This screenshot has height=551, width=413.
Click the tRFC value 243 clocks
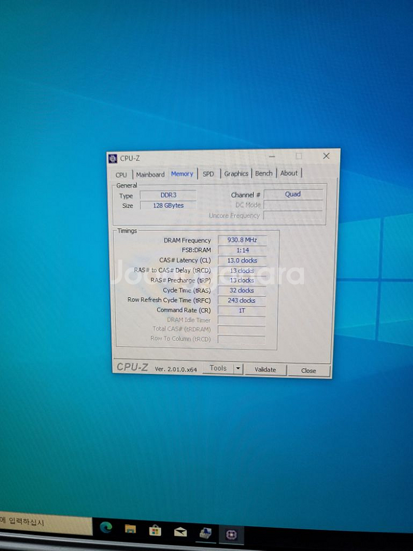tap(242, 300)
